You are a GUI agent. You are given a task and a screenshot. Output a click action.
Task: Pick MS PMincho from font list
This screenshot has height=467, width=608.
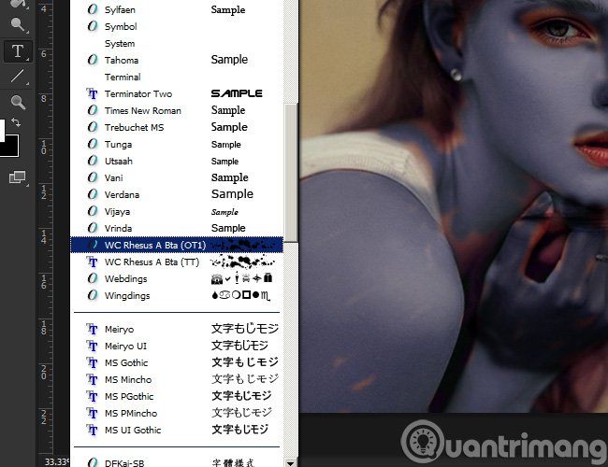point(177,413)
